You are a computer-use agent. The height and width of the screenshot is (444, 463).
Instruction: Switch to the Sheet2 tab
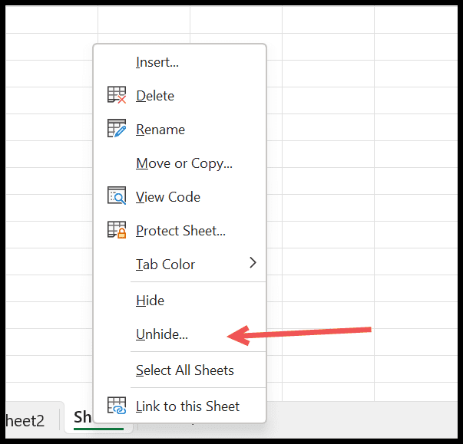pos(25,421)
